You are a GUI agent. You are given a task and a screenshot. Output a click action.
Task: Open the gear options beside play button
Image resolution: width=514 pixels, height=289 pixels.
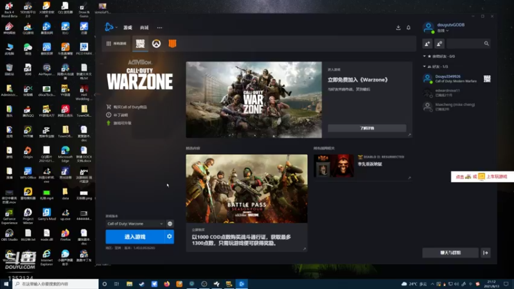pyautogui.click(x=169, y=236)
